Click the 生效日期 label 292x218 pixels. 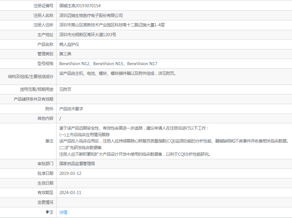[x=46, y=183]
